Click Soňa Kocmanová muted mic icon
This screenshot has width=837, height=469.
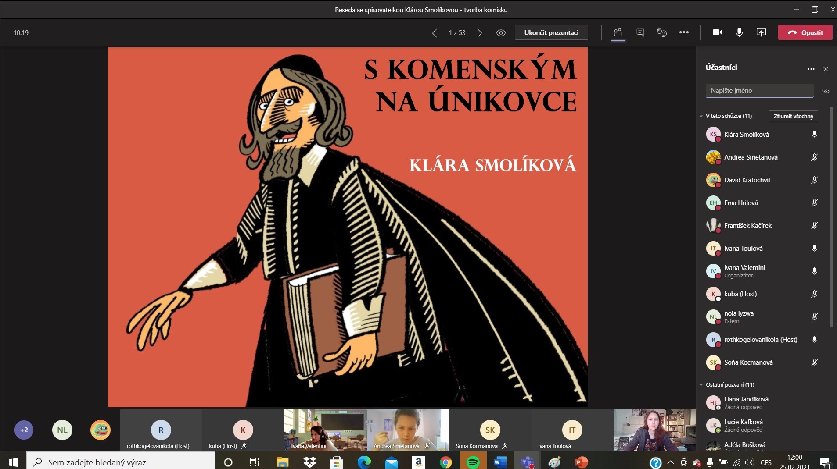click(814, 362)
